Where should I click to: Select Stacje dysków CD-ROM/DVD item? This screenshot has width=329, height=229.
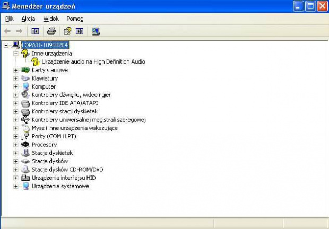67,170
